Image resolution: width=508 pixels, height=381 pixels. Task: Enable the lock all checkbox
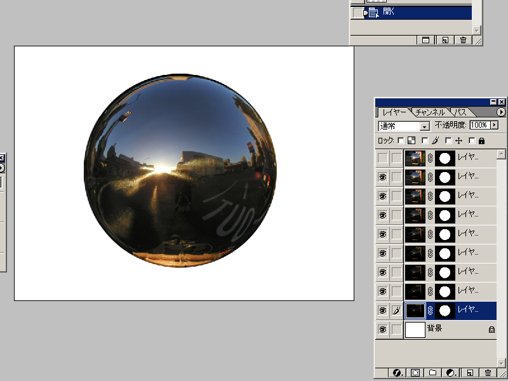(472, 140)
